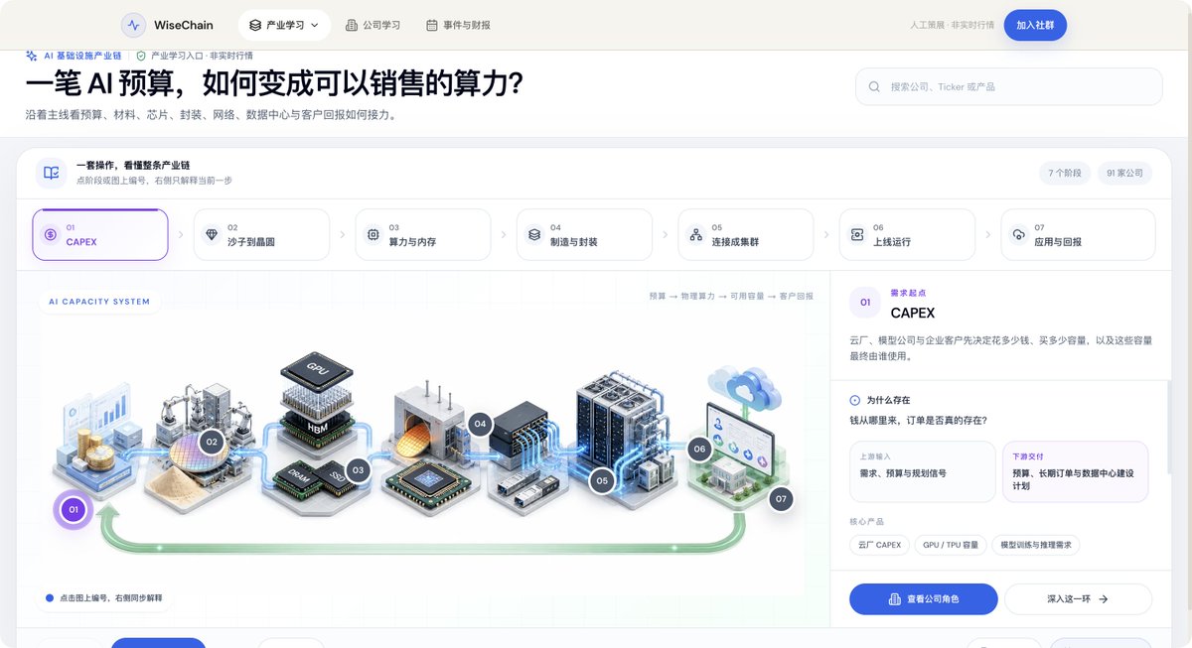Image resolution: width=1192 pixels, height=648 pixels.
Task: Click the chip icon in 算力与内存 tab
Action: (x=372, y=235)
